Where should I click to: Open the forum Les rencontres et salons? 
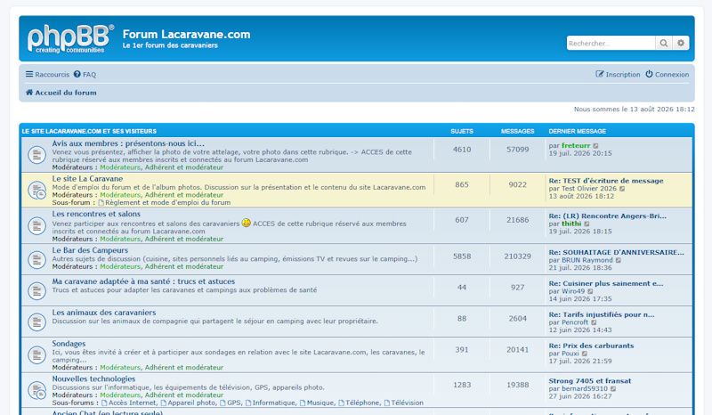(96, 214)
